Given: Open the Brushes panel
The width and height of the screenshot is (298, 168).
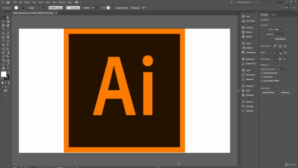Looking at the screenshot, I should click(x=249, y=32).
